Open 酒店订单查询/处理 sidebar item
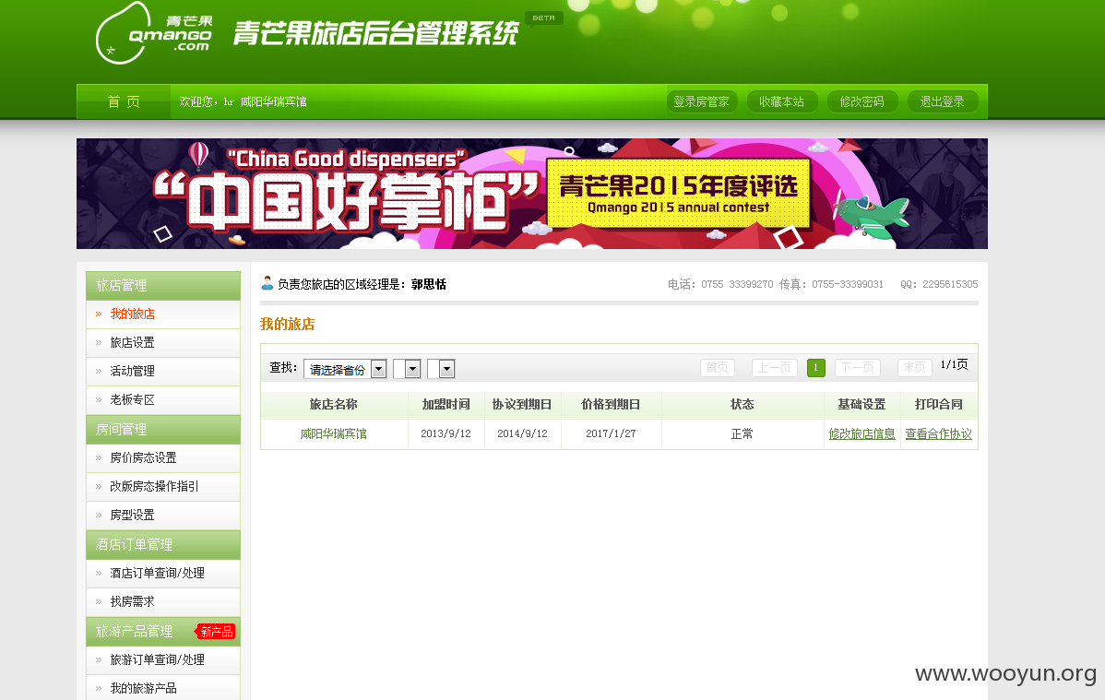The image size is (1105, 700). tap(162, 573)
